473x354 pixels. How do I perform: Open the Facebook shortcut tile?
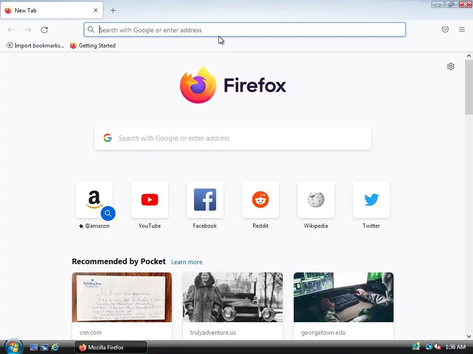click(x=205, y=200)
